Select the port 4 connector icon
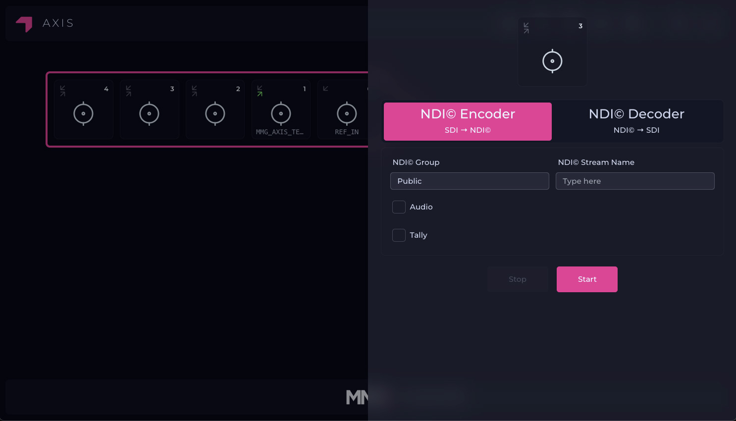 coord(83,114)
